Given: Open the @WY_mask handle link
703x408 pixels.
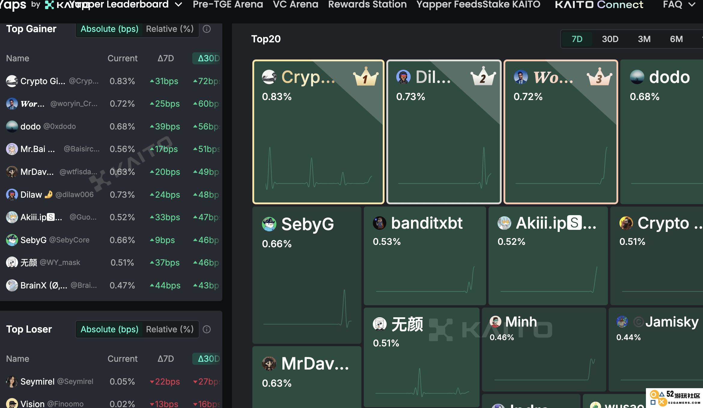Looking at the screenshot, I should coord(60,263).
